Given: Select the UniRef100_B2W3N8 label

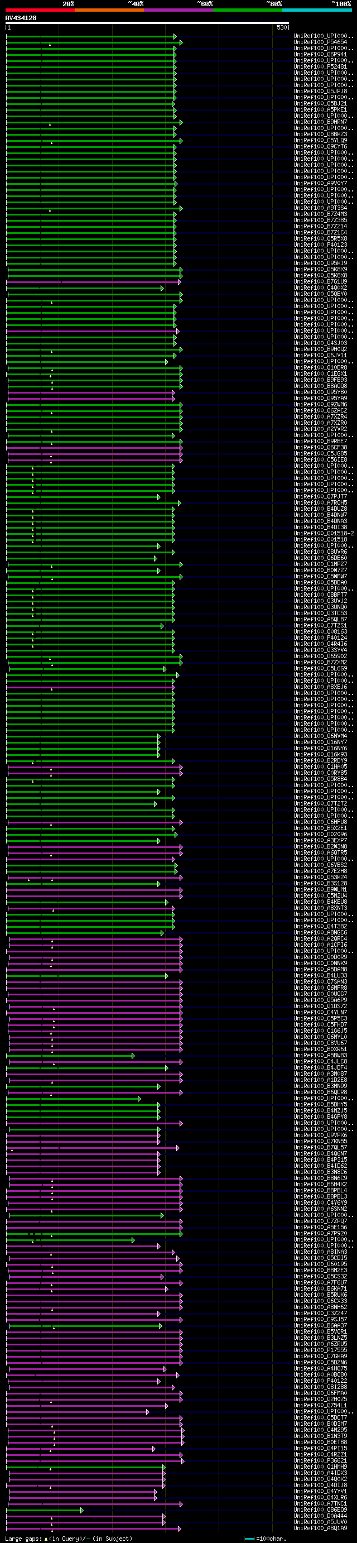Looking at the screenshot, I should pos(320,847).
